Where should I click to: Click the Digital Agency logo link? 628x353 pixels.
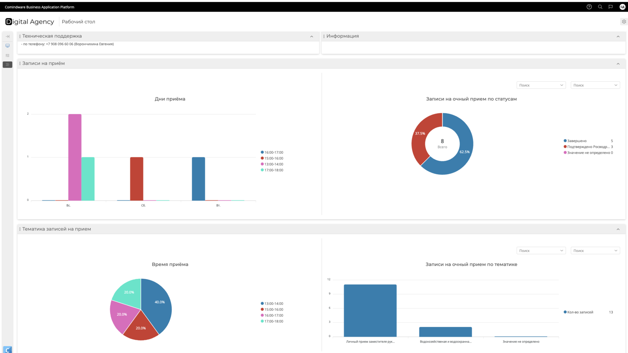30,22
